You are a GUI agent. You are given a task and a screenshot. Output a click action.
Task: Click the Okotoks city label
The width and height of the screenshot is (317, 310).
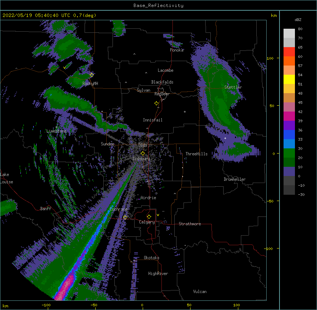[x=152, y=258]
